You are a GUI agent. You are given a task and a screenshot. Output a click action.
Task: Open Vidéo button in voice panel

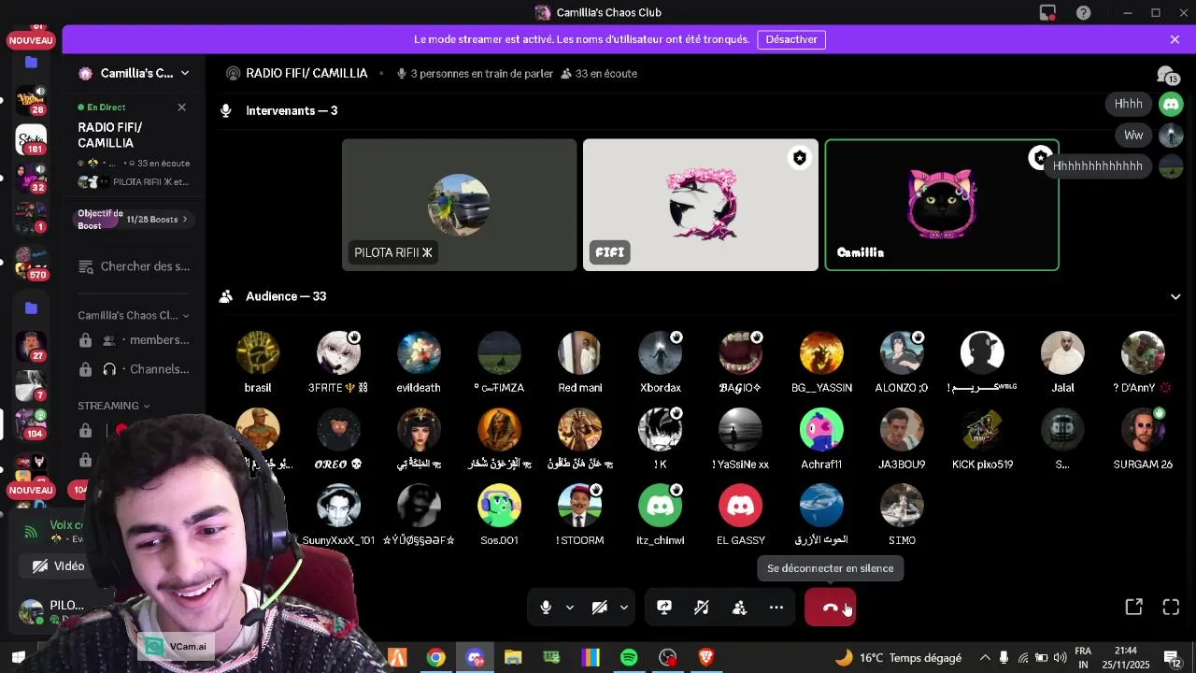coord(59,566)
